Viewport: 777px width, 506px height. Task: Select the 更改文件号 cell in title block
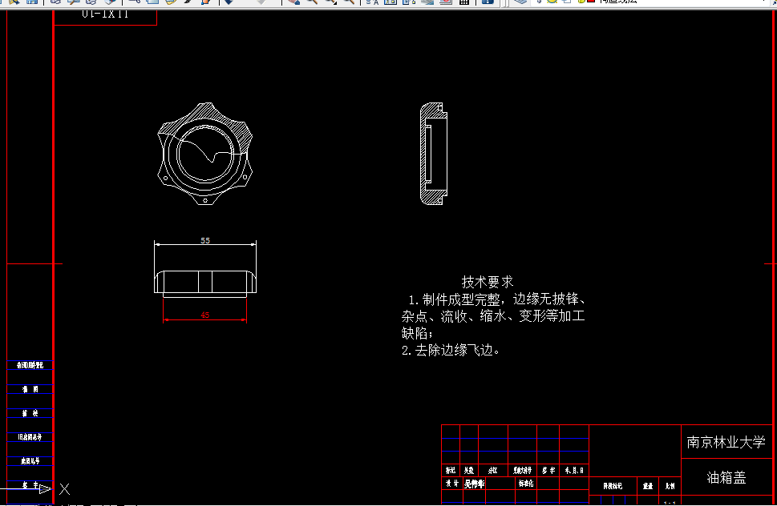click(x=522, y=471)
